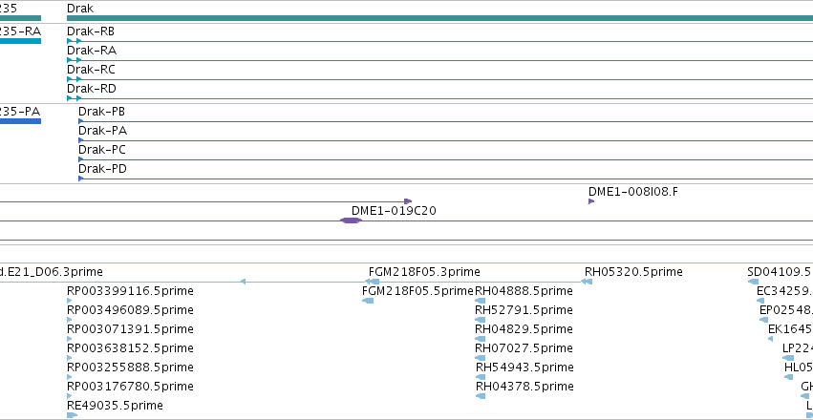Select the DME1-019C20 label
This screenshot has width=813, height=420.
(x=394, y=211)
